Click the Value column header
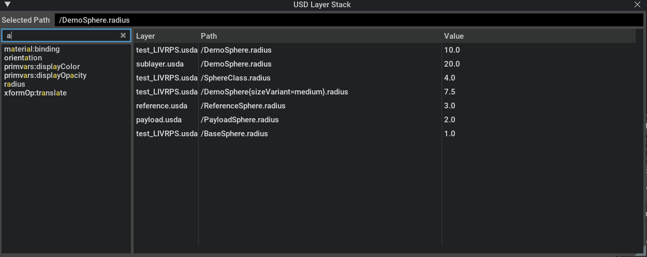The height and width of the screenshot is (257, 647). pos(453,36)
